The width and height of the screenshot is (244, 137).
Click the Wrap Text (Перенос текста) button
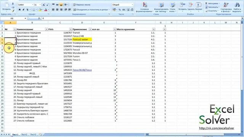pos(82,5)
